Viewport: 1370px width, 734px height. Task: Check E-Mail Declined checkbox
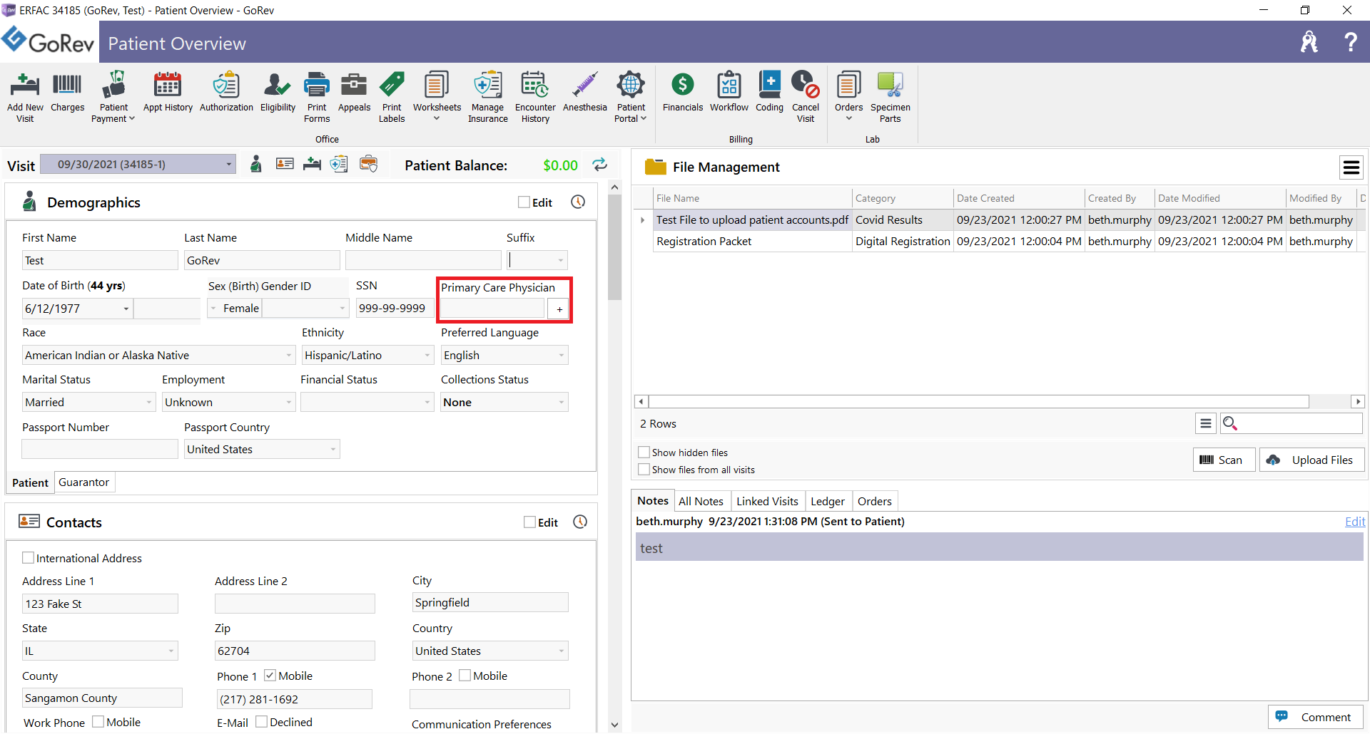tap(261, 721)
